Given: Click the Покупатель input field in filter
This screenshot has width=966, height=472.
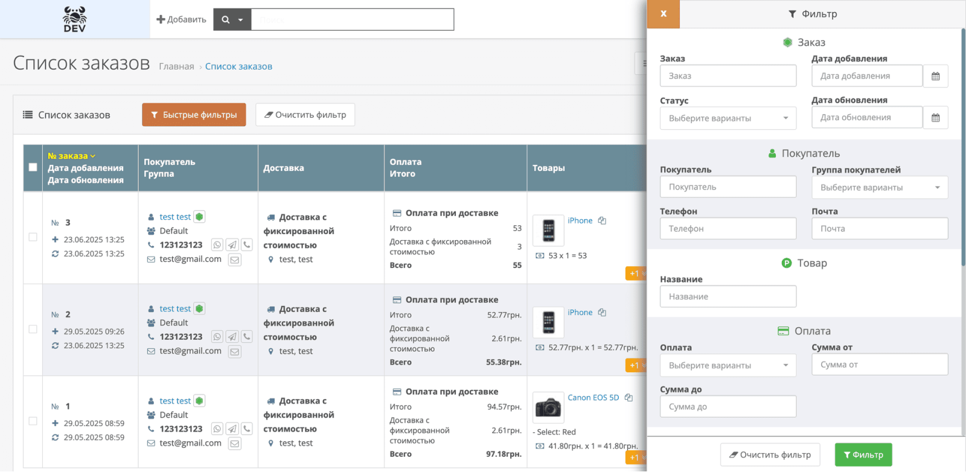Looking at the screenshot, I should (728, 187).
